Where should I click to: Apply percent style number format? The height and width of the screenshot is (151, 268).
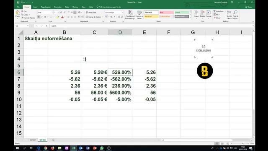point(111,17)
